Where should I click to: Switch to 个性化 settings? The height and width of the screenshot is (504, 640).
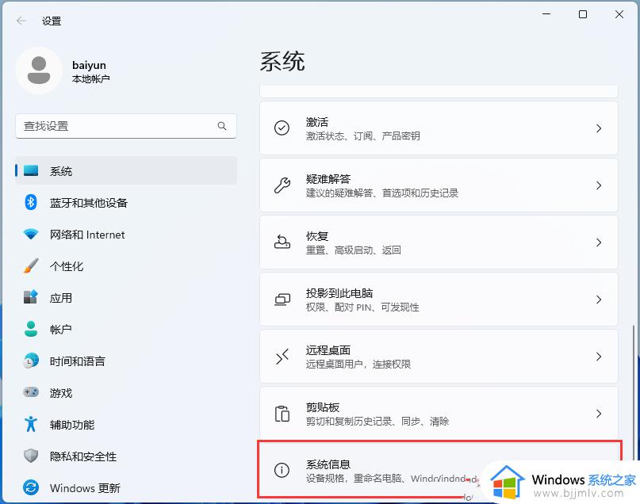pyautogui.click(x=126, y=265)
